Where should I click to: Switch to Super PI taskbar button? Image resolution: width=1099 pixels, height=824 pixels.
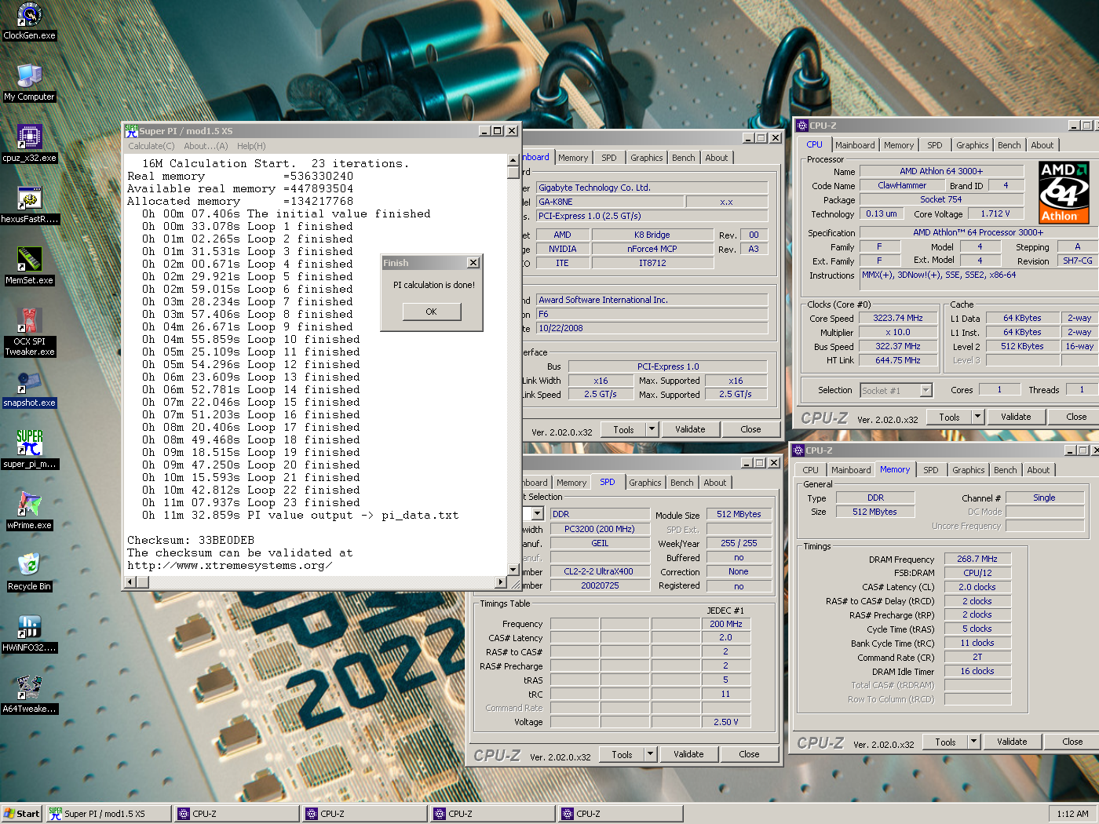[x=108, y=814]
